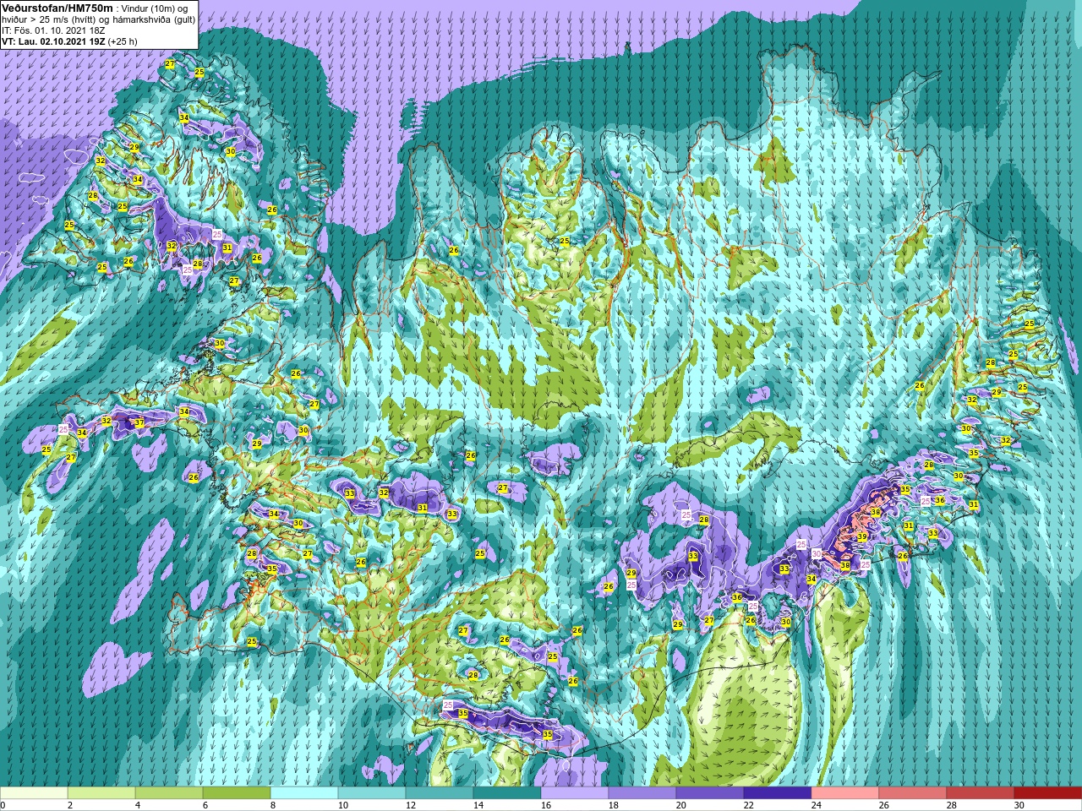
Task: Click the 'VT: Lau. 02.10.2021 19Z' valid time
Action: [54, 41]
